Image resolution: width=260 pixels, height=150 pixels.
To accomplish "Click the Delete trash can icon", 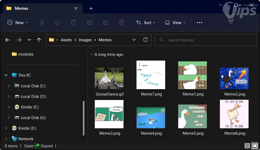I will click(x=122, y=23).
